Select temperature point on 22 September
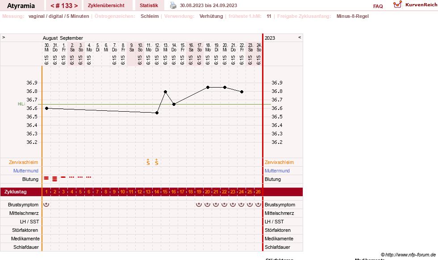 [x=242, y=92]
